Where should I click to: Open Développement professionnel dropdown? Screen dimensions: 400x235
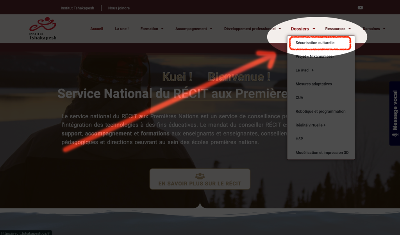[252, 29]
